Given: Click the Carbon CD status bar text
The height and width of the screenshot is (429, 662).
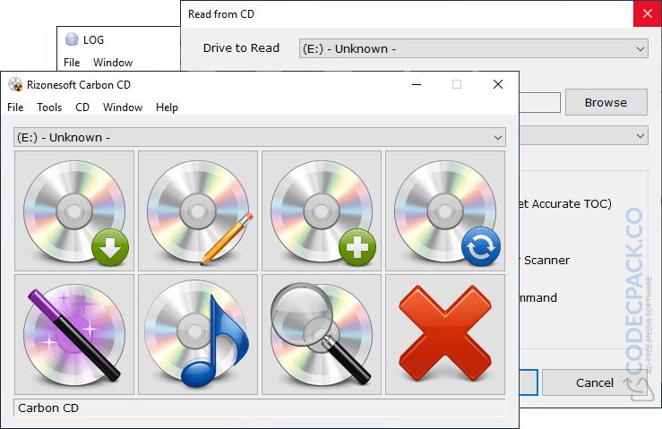Looking at the screenshot, I should pyautogui.click(x=48, y=408).
